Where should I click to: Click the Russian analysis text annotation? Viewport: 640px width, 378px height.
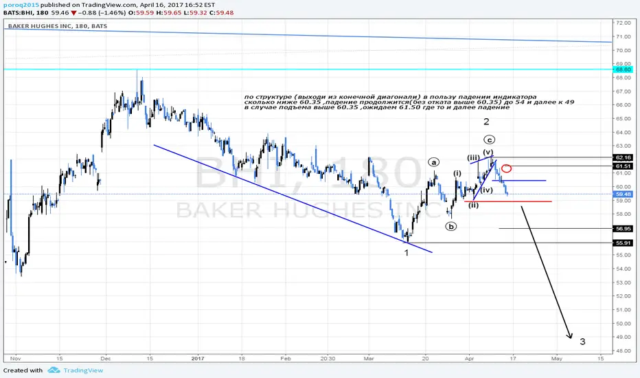tap(409, 102)
